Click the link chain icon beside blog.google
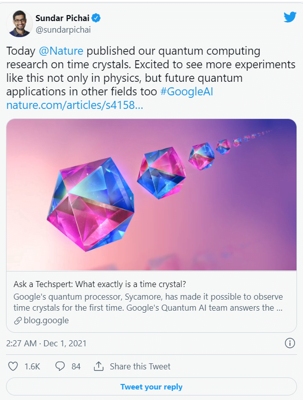The image size is (303, 400). tap(18, 321)
